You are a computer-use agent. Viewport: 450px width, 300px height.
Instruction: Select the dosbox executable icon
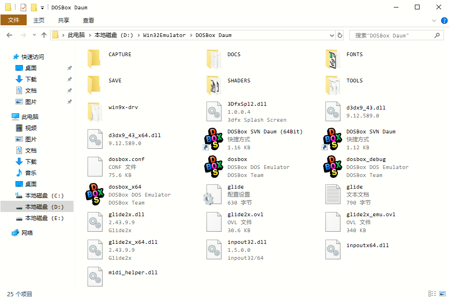coord(214,167)
